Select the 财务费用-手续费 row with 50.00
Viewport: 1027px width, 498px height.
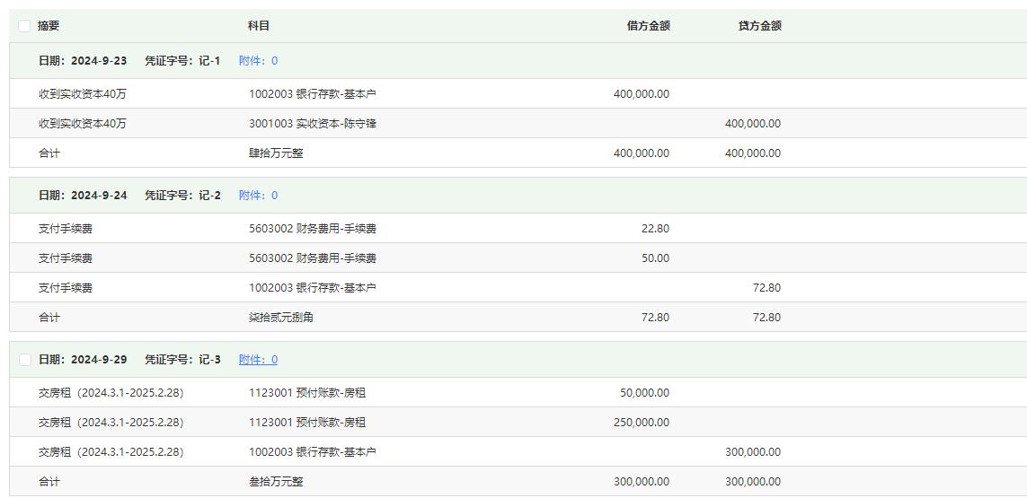(x=518, y=258)
